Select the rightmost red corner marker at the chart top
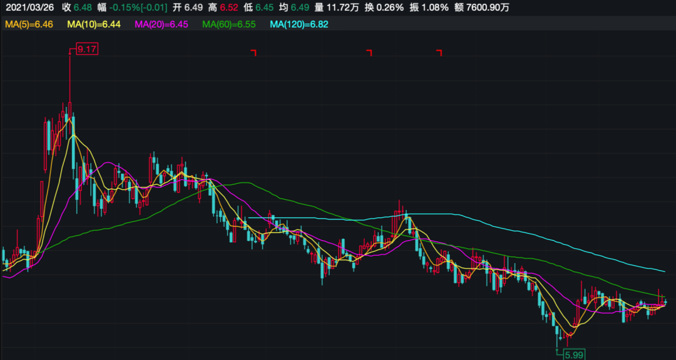676x360 pixels. [x=439, y=52]
